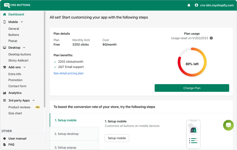The image size is (237, 150).
Task: Open the green live chat bubble
Action: (x=228, y=125)
